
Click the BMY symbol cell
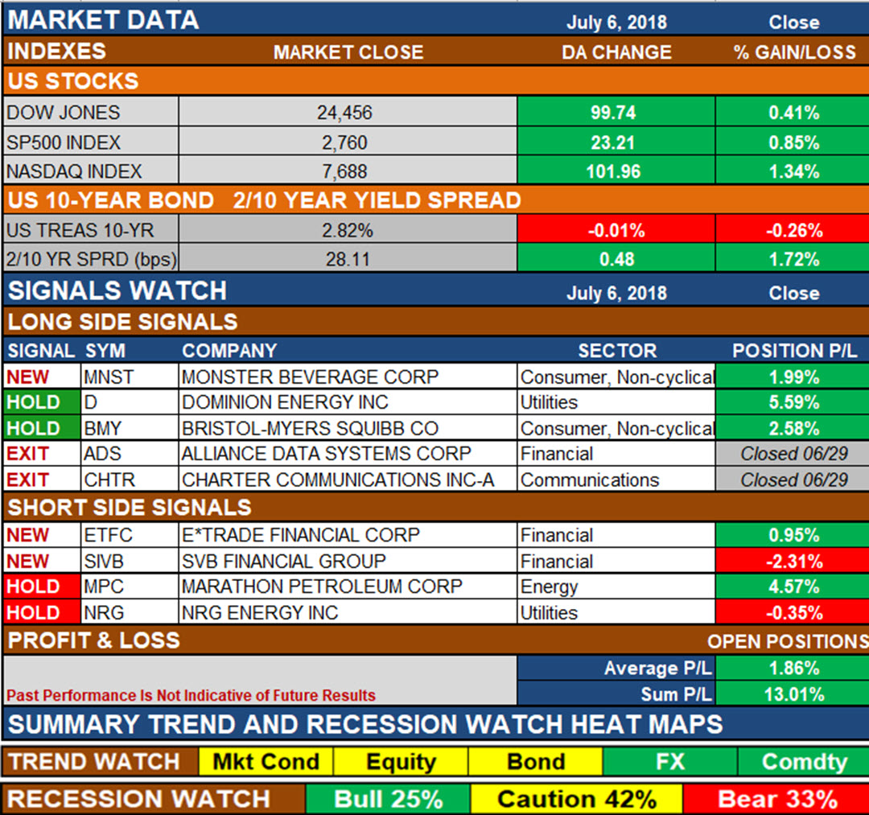(x=130, y=428)
